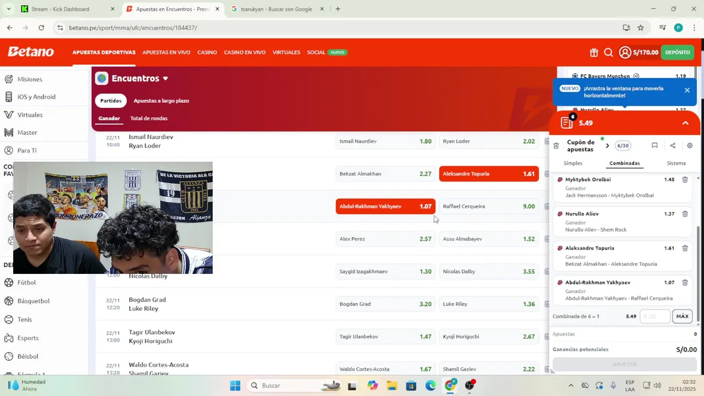The width and height of the screenshot is (704, 396).
Task: Collapse the bet slip panel chevron
Action: [685, 123]
